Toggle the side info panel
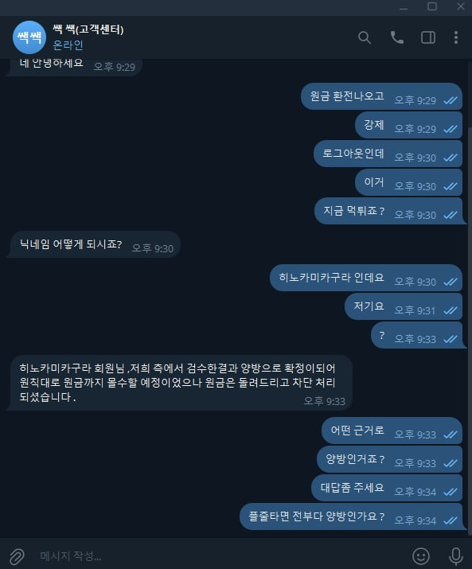Viewport: 472px width, 569px height. (x=428, y=37)
